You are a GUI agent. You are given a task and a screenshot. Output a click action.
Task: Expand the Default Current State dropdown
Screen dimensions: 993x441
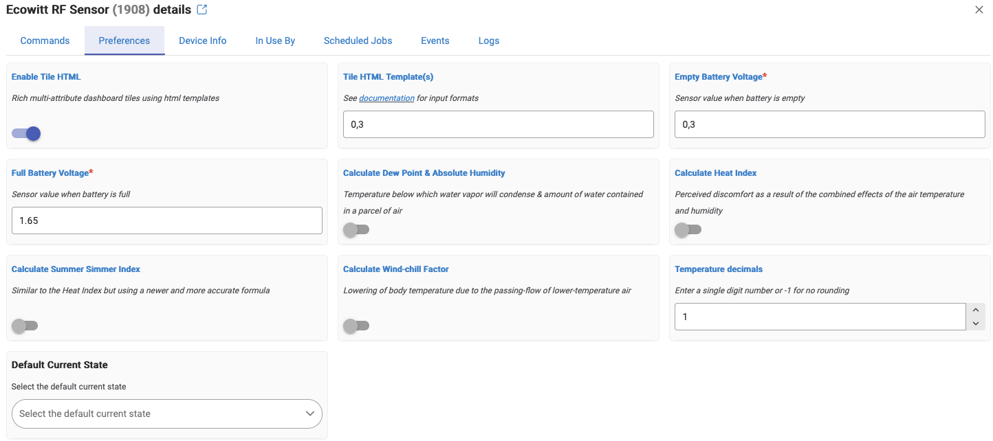click(x=167, y=414)
